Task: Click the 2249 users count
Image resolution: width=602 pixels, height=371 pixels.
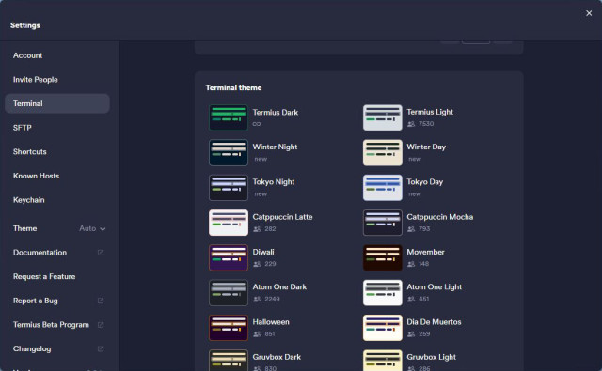Action: point(272,299)
